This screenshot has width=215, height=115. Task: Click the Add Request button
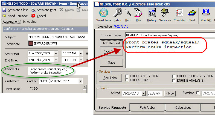111,43
